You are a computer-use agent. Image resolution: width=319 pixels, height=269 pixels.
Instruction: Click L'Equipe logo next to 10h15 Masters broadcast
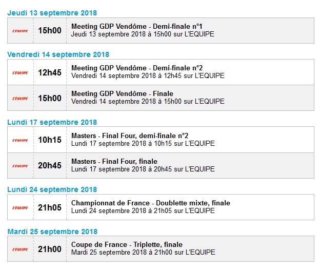(x=21, y=140)
